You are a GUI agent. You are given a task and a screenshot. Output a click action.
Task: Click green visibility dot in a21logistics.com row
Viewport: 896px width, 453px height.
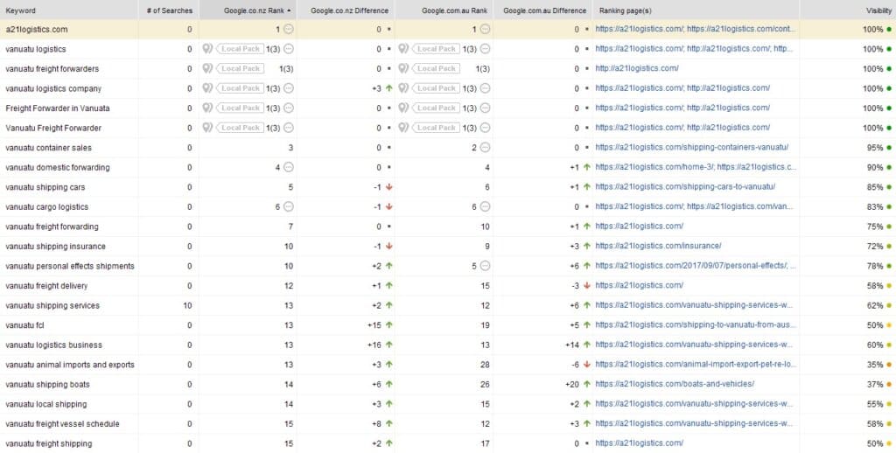(x=889, y=29)
